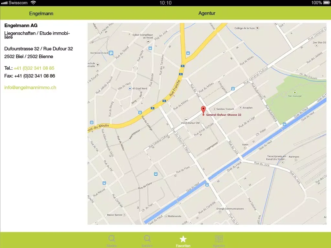Tap the Rue Ernst-Schüler street label

204,129
